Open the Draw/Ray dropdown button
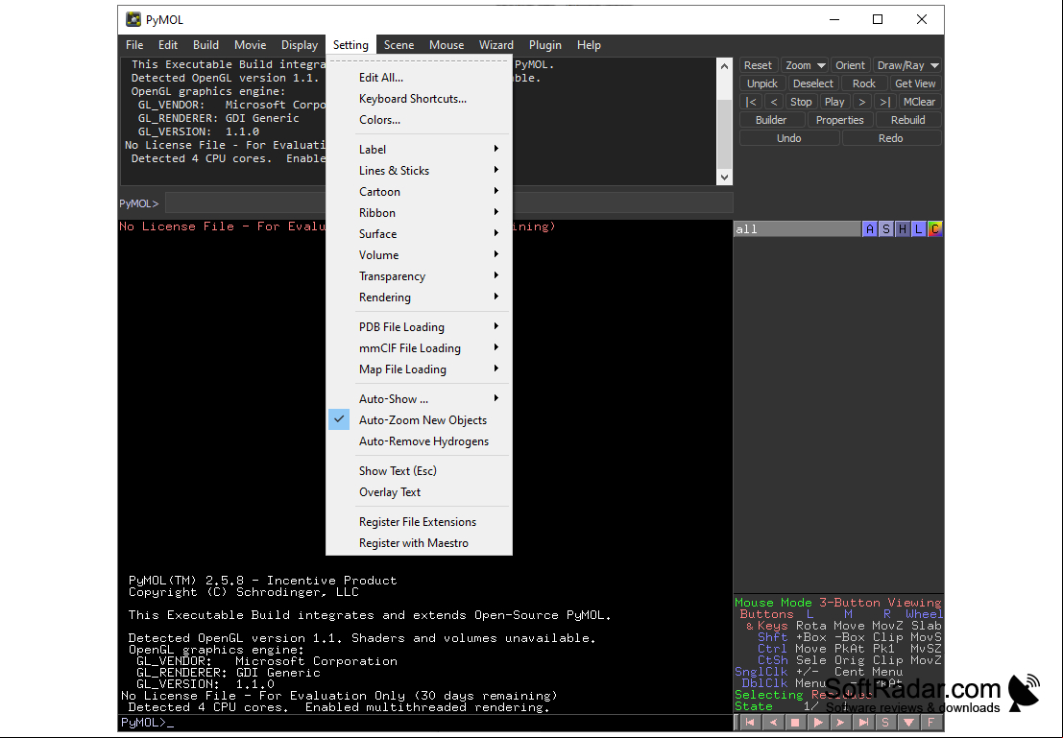1063x738 pixels. (907, 65)
